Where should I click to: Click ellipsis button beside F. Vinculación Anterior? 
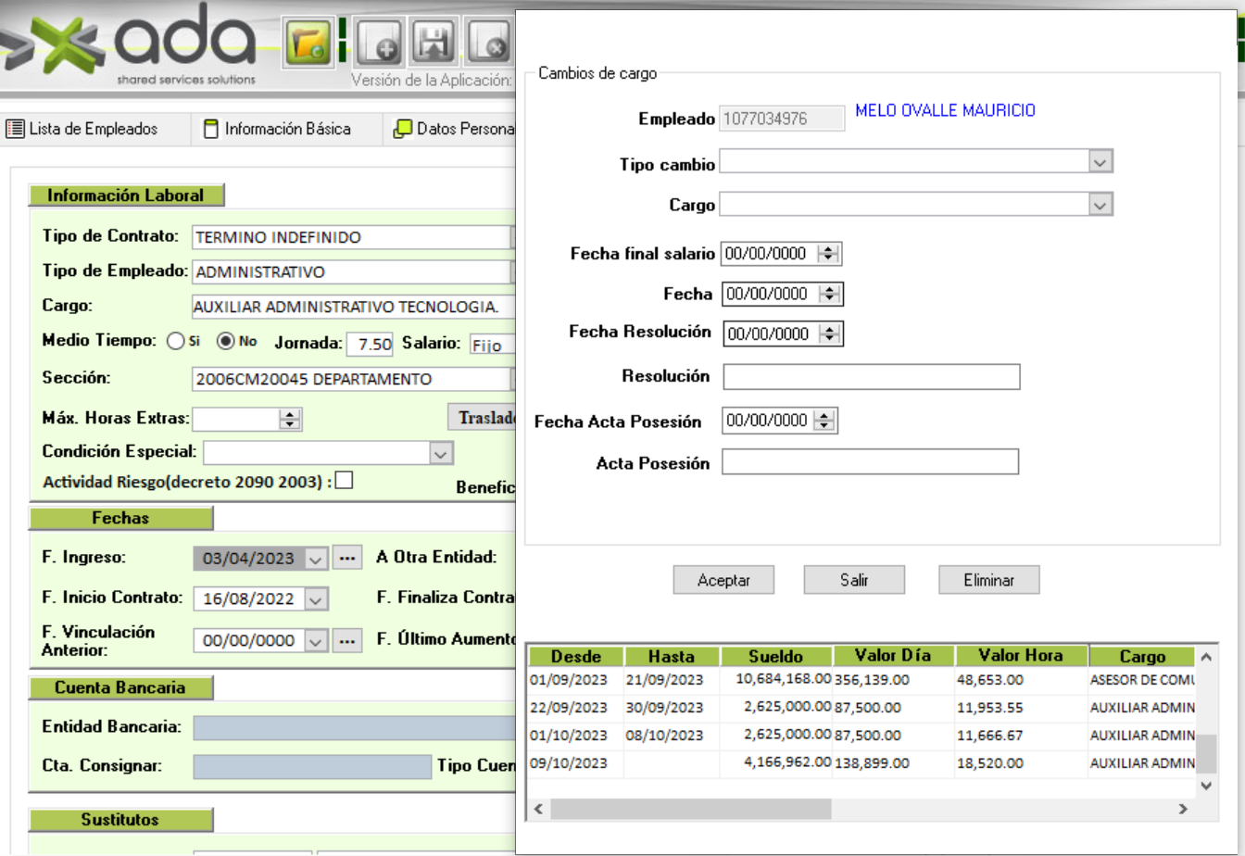pyautogui.click(x=346, y=640)
